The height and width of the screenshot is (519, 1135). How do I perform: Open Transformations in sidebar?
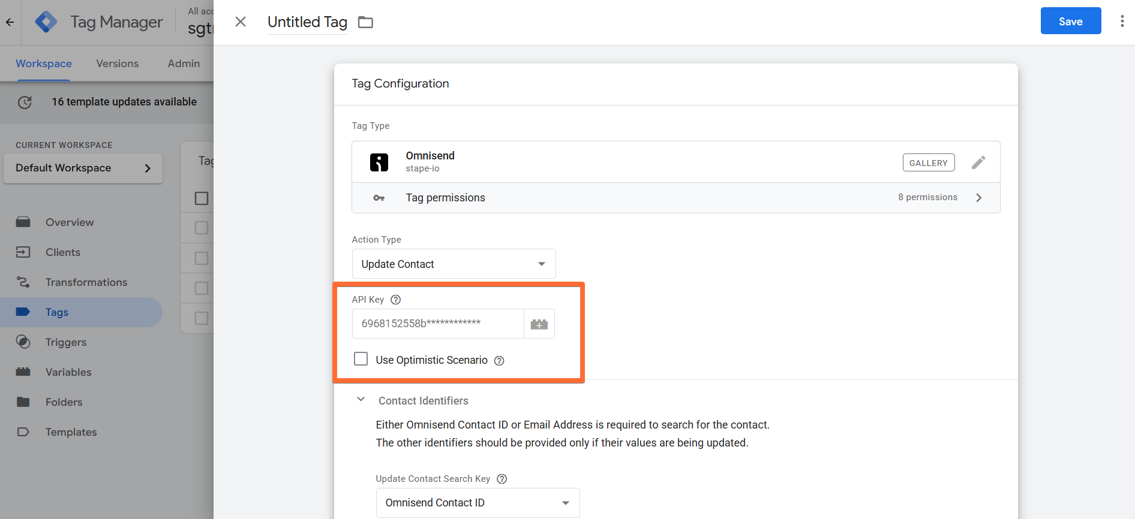[x=86, y=282]
